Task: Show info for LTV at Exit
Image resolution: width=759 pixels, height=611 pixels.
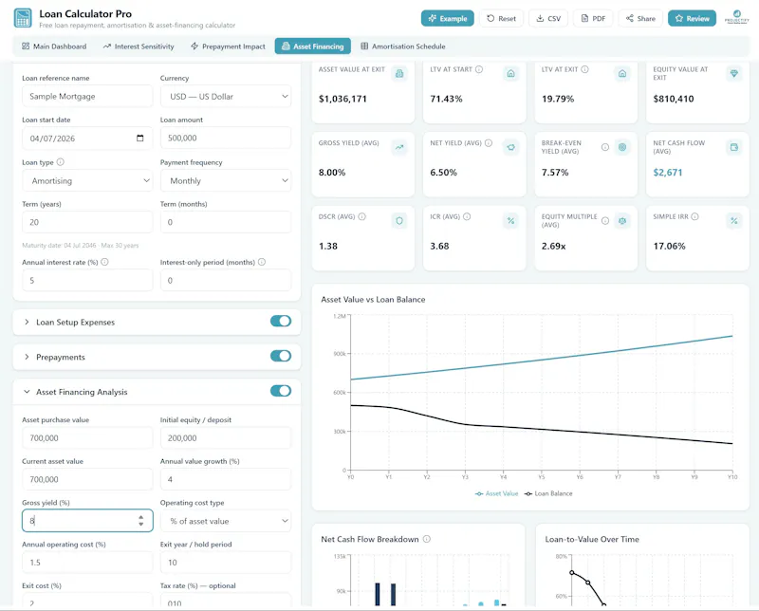Action: coord(584,69)
